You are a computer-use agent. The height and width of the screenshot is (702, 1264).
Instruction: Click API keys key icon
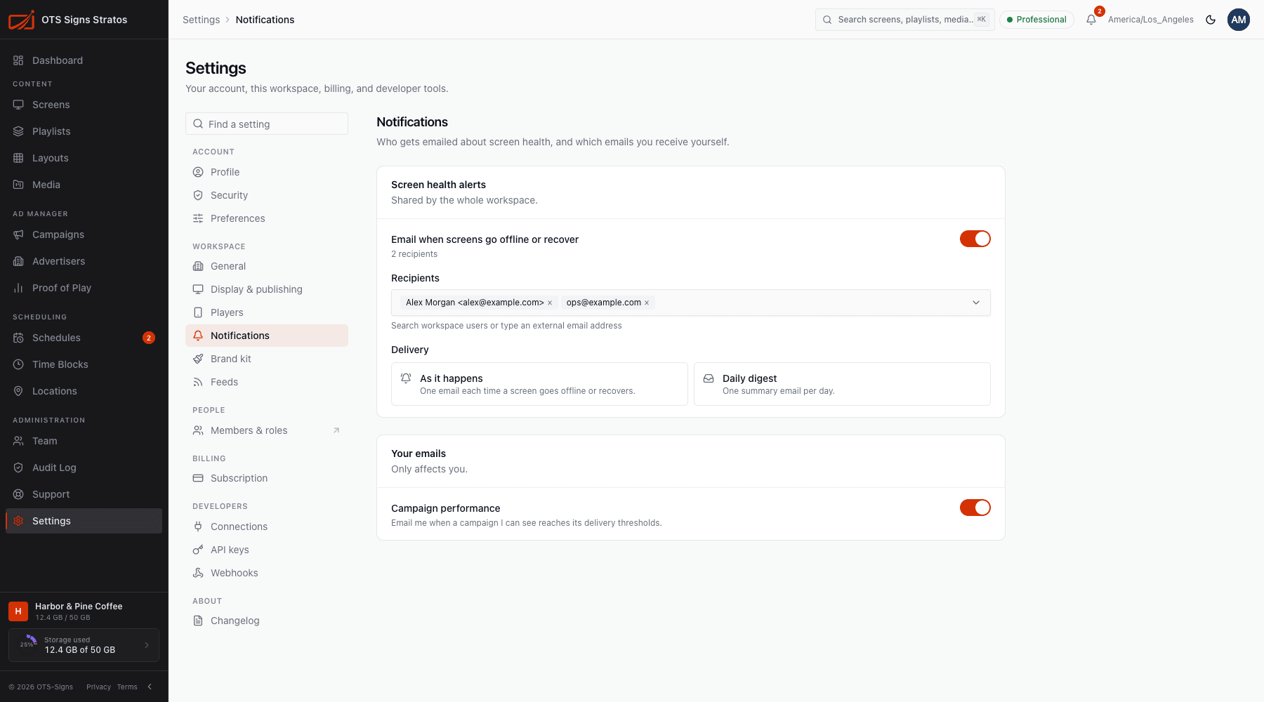click(198, 550)
